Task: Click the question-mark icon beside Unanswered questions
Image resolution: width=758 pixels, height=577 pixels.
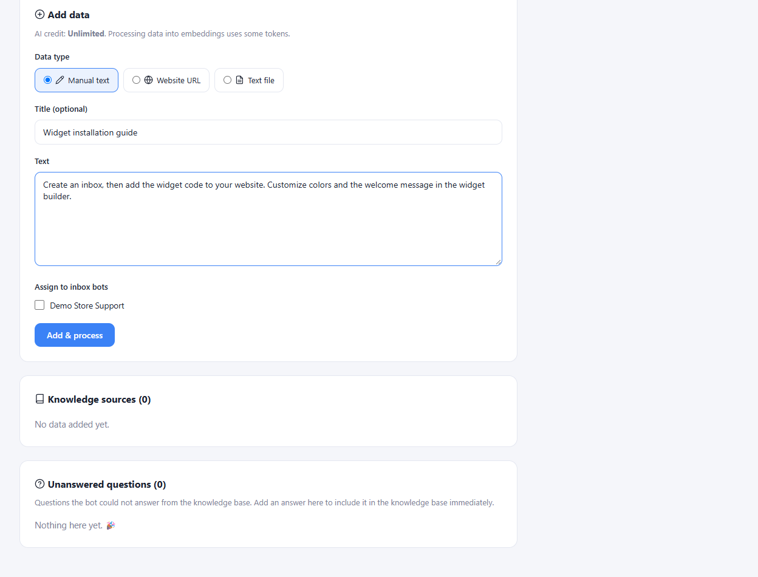Action: (x=39, y=484)
